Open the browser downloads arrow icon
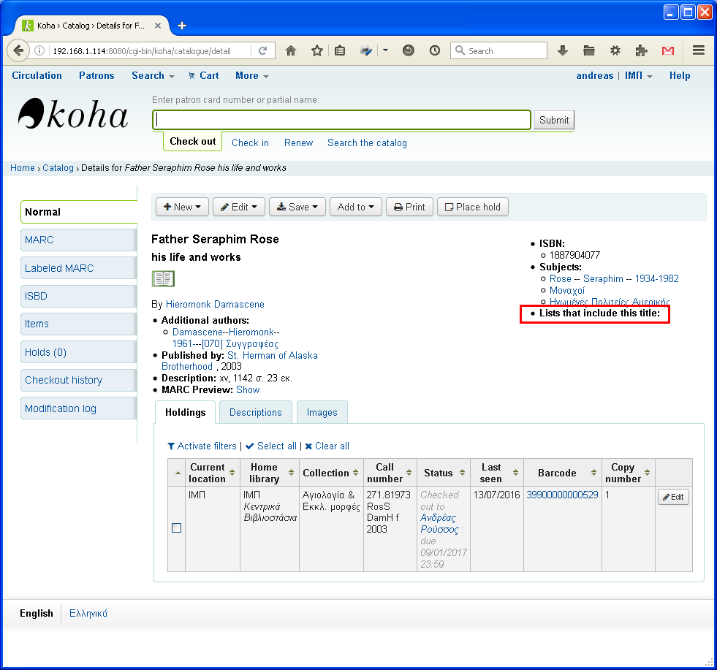Screen dimensions: 717x670 (x=562, y=51)
